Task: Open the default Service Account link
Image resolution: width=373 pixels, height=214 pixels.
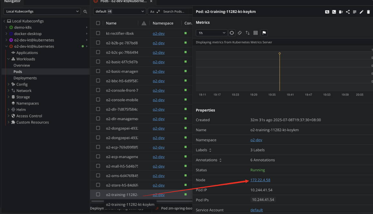Action: click(256, 210)
